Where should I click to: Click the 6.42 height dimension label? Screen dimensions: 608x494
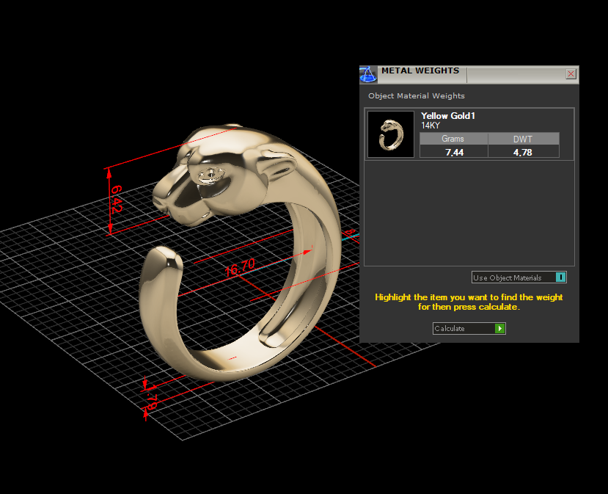(117, 199)
